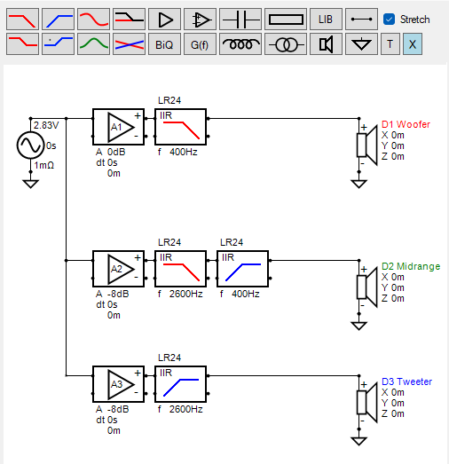Add a ground symbol component
This screenshot has width=449, height=464.
361,44
